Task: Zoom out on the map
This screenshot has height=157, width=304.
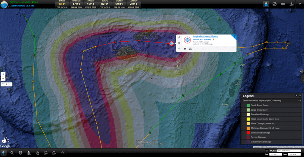Action: tap(3, 79)
